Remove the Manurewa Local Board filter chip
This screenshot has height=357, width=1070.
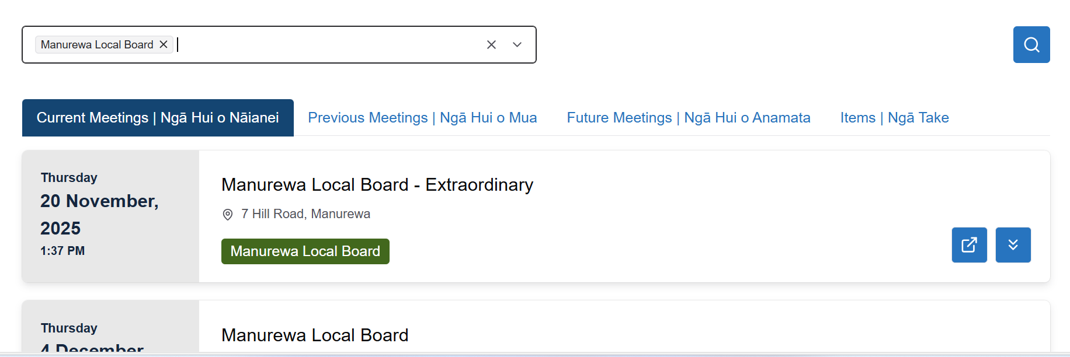point(164,44)
